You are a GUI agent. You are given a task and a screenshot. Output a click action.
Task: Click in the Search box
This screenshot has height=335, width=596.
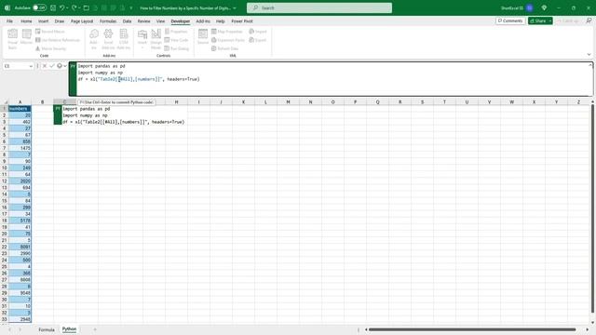(x=319, y=7)
